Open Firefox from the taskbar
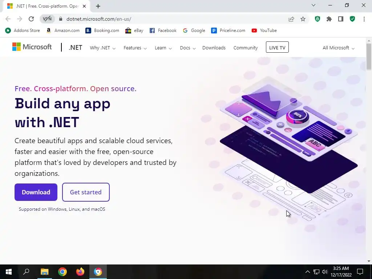 click(80, 272)
